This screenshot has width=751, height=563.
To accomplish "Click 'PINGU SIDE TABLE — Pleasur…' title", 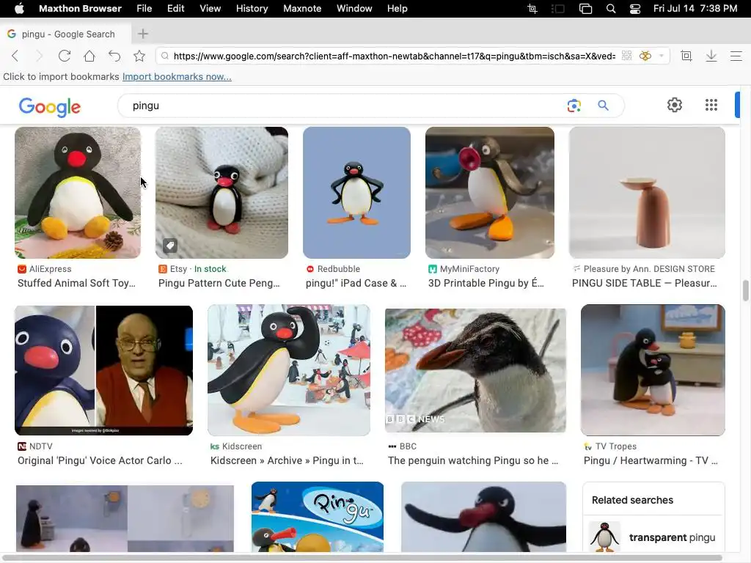I will click(x=644, y=284).
